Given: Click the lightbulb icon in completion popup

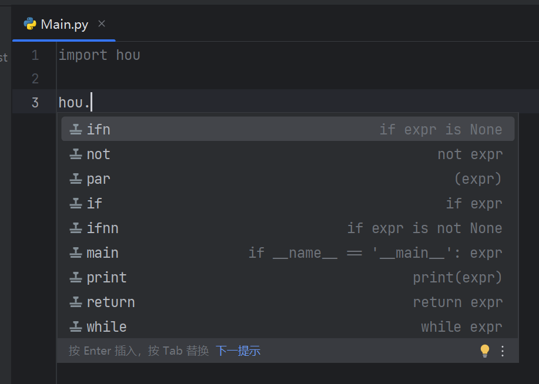Looking at the screenshot, I should (484, 351).
